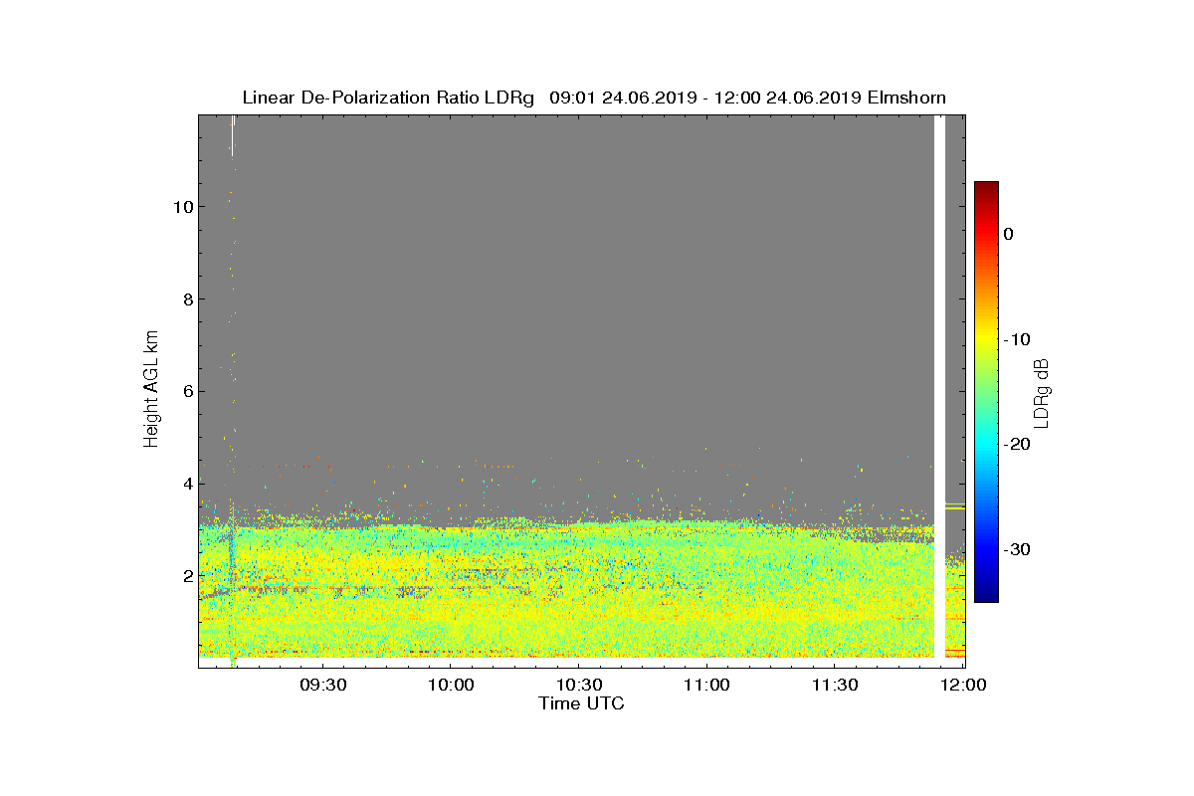The height and width of the screenshot is (796, 1194).
Task: Click the 10:30 time tick label
Action: (x=579, y=686)
